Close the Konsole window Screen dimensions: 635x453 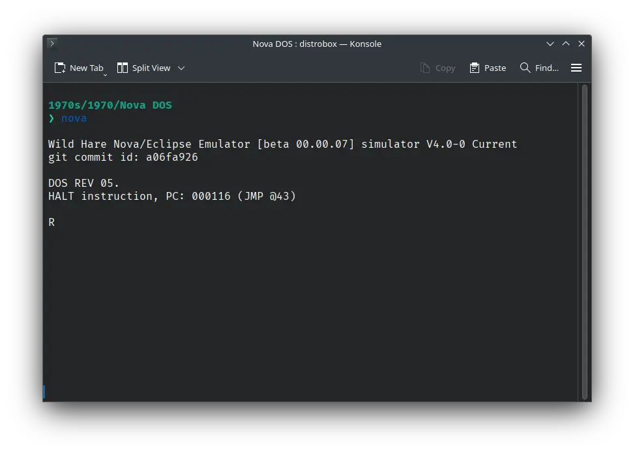(582, 44)
